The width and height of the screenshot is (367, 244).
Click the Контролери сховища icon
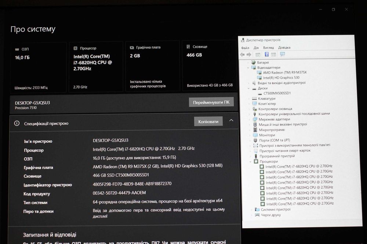(x=255, y=109)
